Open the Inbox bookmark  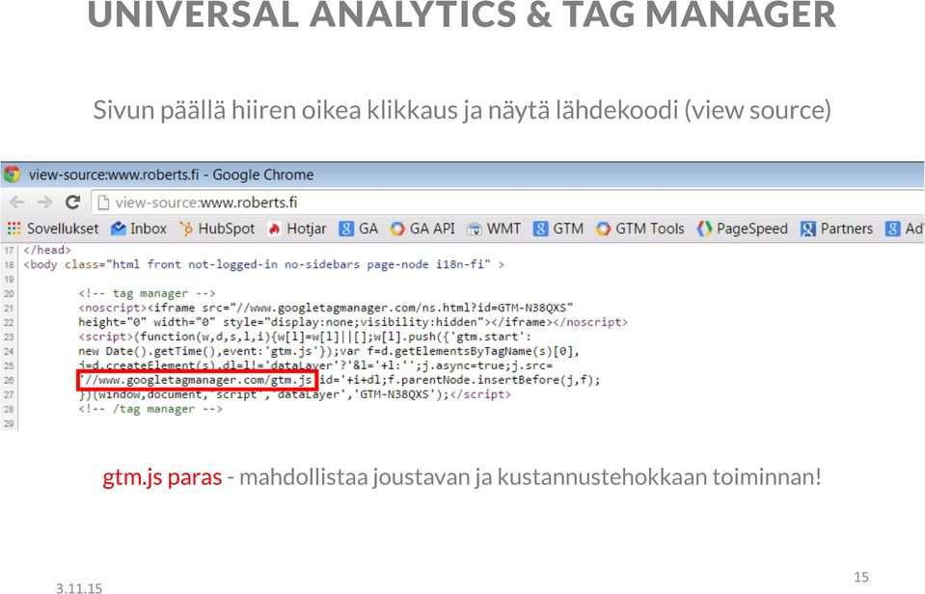point(139,229)
